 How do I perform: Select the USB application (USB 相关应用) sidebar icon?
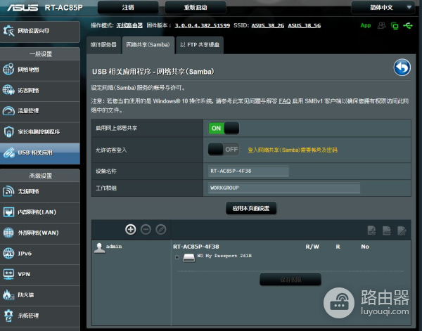point(8,152)
